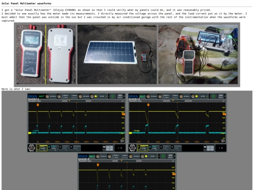The width and height of the screenshot is (254, 190).
Task: Click H horizontal knob in bottom scope capture
Action: click(x=98, y=156)
